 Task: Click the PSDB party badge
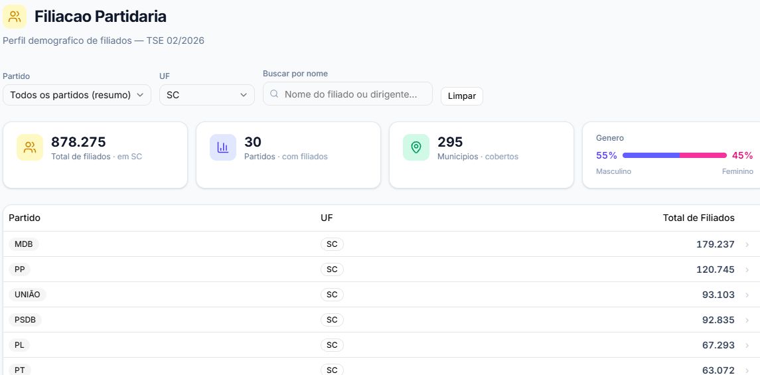(25, 320)
